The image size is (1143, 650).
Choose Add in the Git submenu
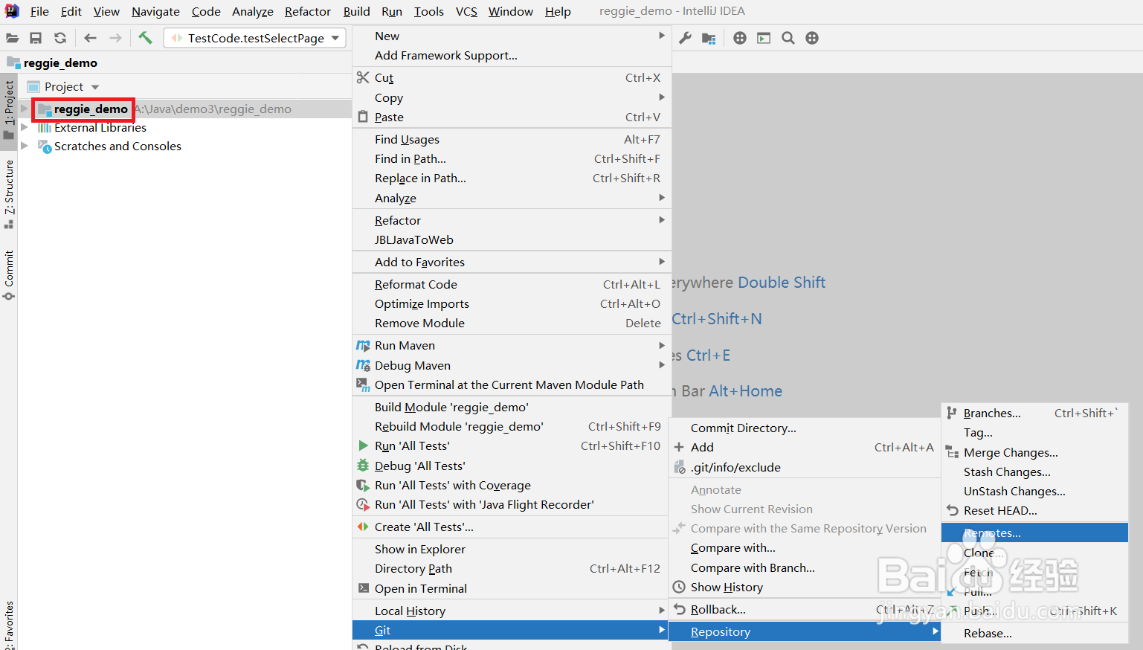click(805, 447)
